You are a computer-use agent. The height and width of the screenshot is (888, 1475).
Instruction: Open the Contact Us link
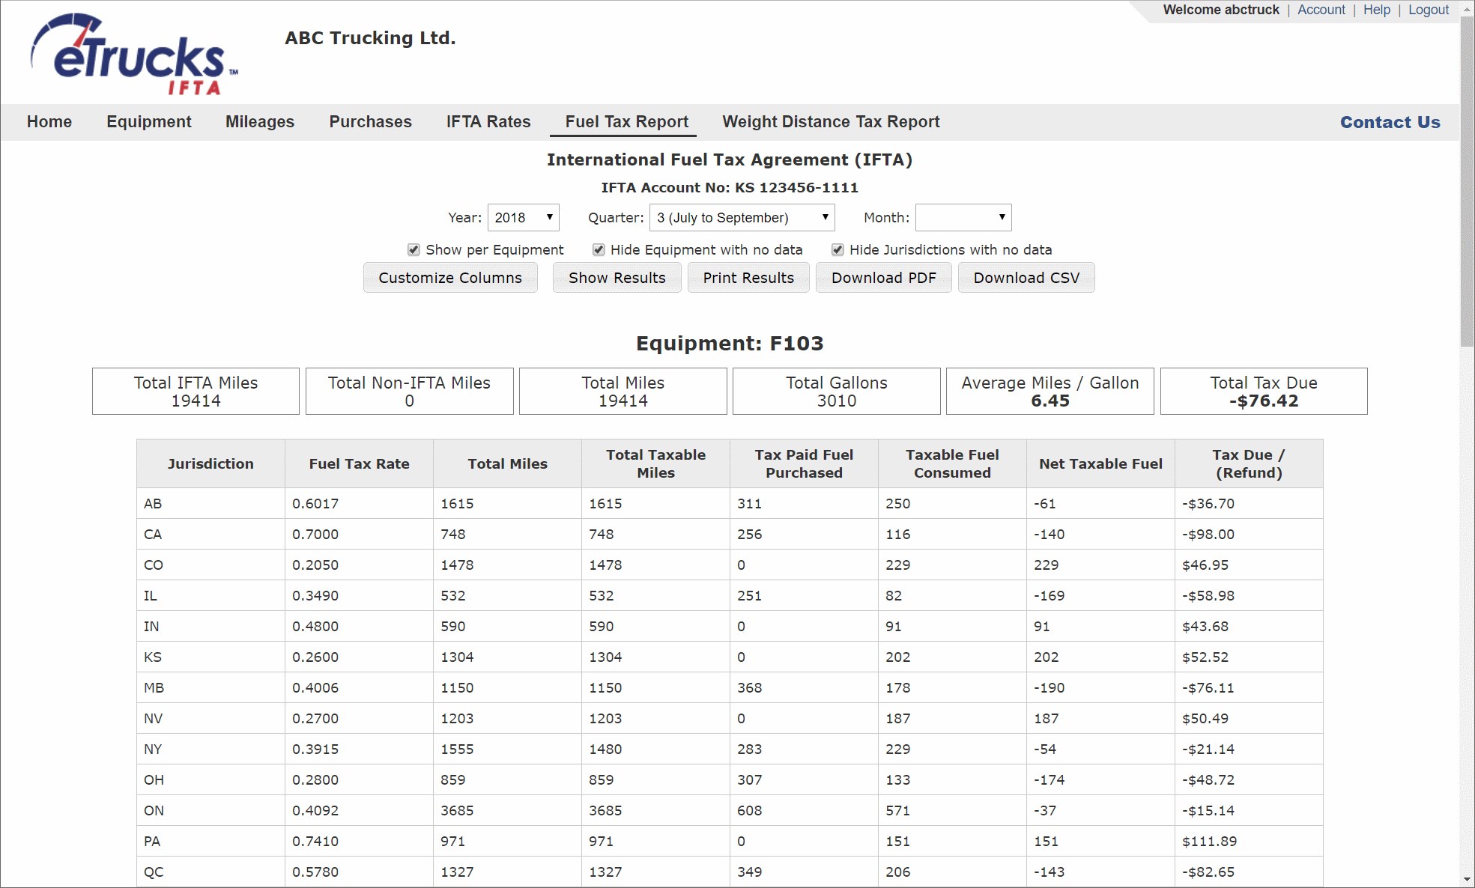pos(1390,122)
